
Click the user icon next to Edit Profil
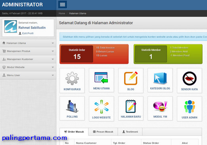[x=20, y=33]
